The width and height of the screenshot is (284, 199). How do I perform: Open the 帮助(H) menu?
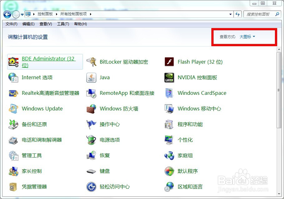[x=80, y=24]
